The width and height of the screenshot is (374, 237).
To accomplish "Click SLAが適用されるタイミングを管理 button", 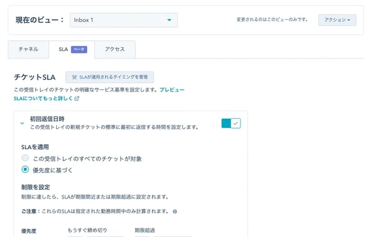I will [x=110, y=77].
